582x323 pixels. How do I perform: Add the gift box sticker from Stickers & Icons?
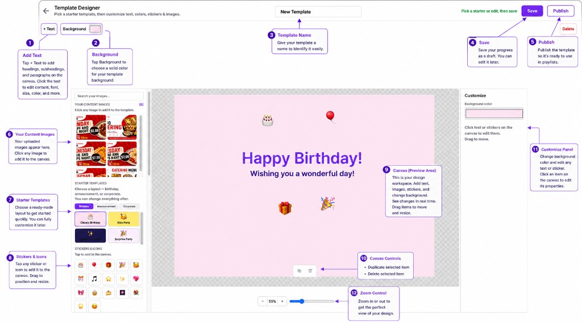click(109, 265)
